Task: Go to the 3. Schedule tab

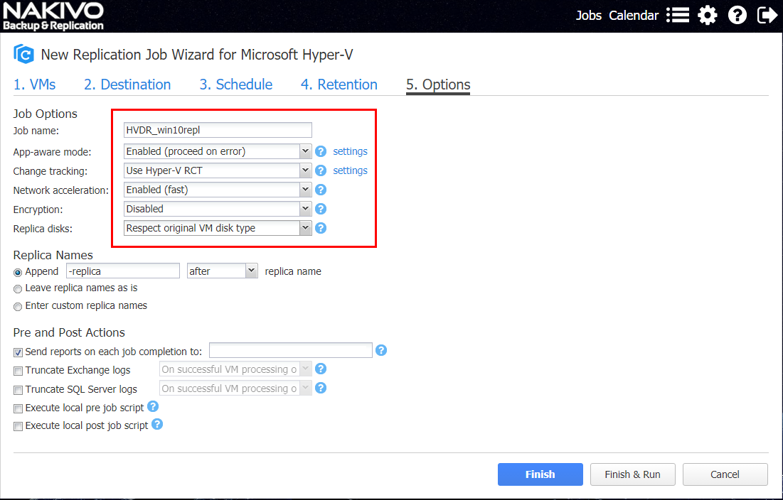Action: point(235,85)
